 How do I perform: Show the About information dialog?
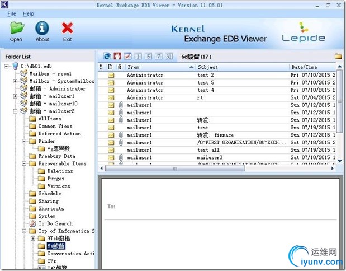pyautogui.click(x=42, y=31)
